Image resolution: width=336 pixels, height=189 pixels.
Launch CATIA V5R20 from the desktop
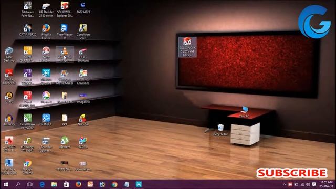28,30
